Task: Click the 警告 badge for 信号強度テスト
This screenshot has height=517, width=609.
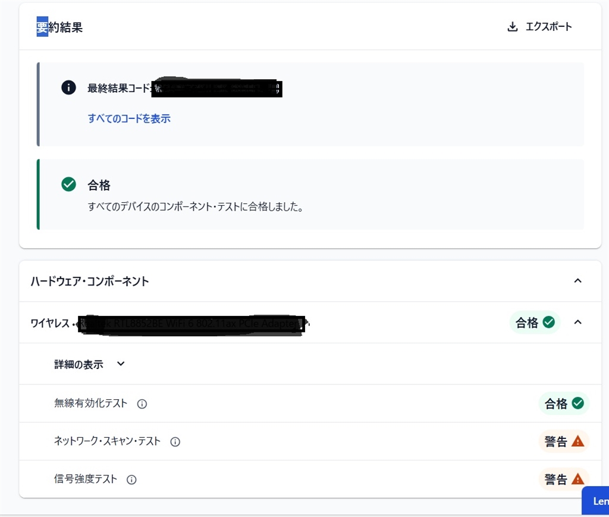Action: [563, 479]
